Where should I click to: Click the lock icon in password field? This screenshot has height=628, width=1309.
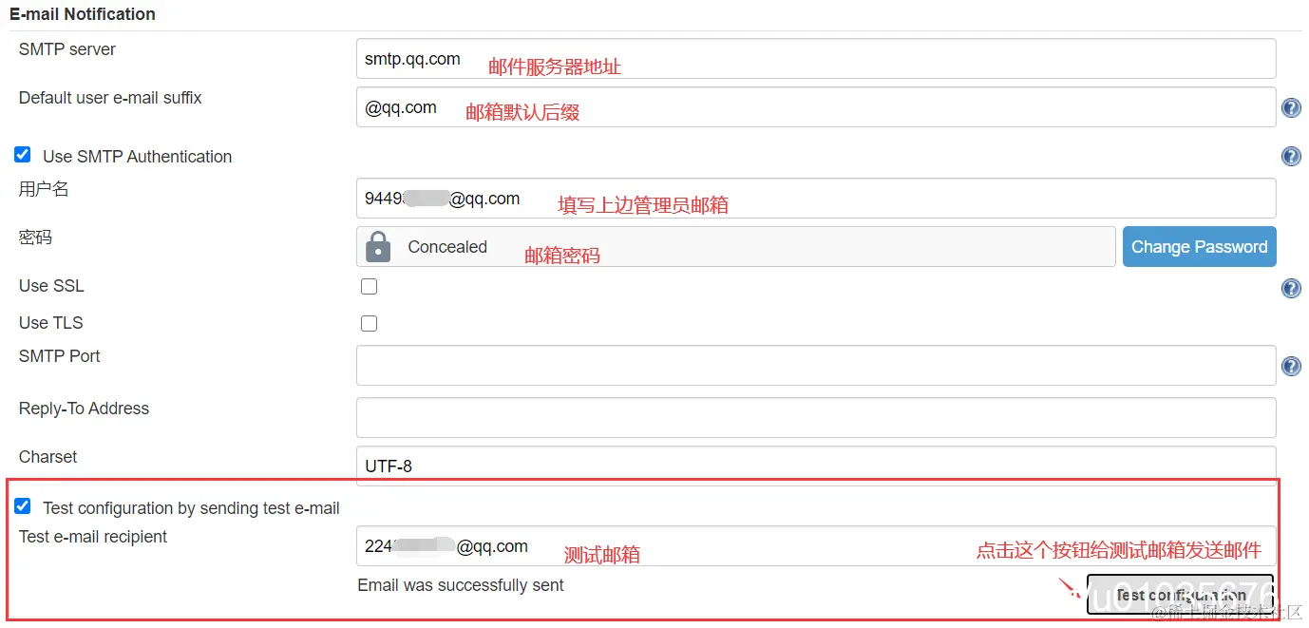click(378, 246)
